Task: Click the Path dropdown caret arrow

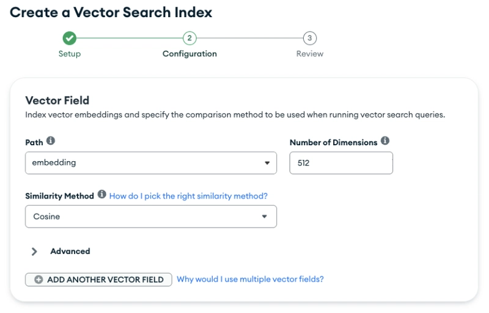Action: tap(267, 163)
